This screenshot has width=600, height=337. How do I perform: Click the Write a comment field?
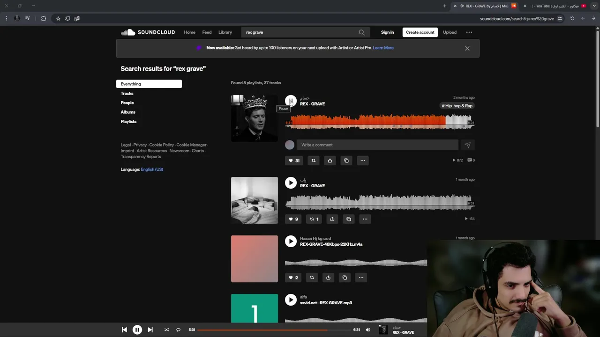(x=377, y=145)
